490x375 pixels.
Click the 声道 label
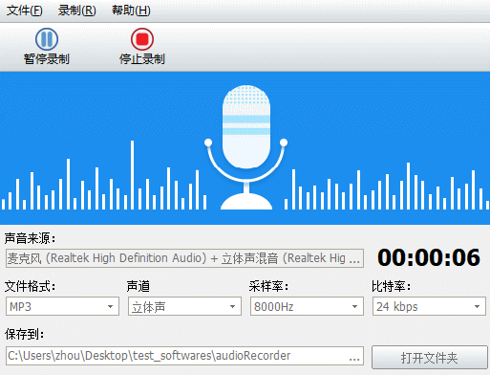click(138, 286)
